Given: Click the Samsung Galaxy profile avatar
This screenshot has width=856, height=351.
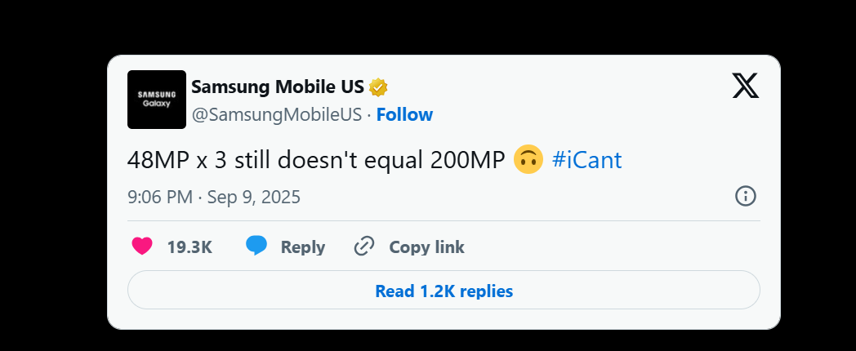Looking at the screenshot, I should pos(157,99).
